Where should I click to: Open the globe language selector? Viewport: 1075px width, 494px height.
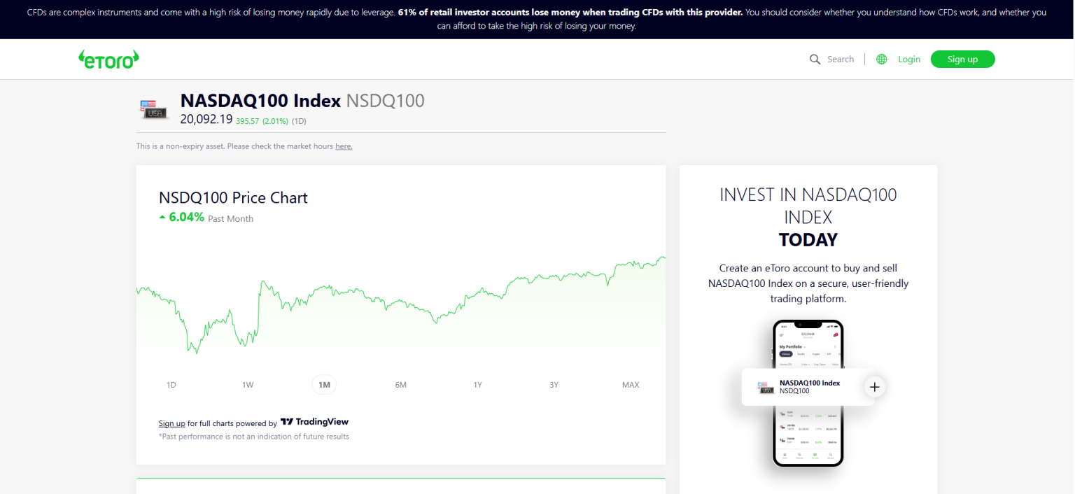point(882,59)
